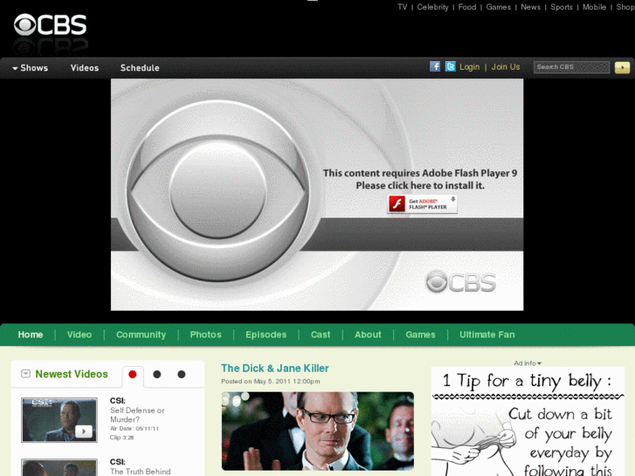
Task: Switch to the Photos tab
Action: click(x=206, y=335)
